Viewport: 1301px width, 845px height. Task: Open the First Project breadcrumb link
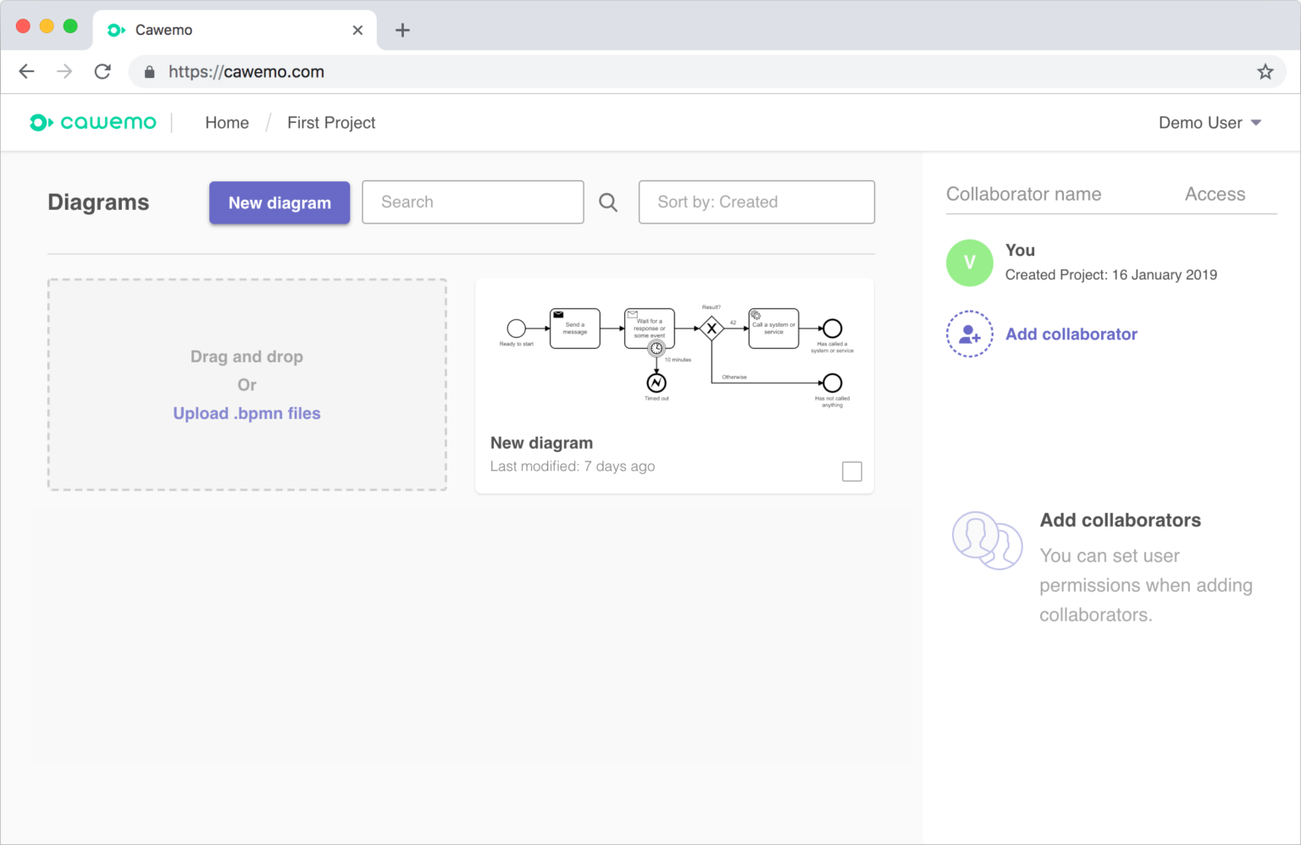[x=331, y=122]
